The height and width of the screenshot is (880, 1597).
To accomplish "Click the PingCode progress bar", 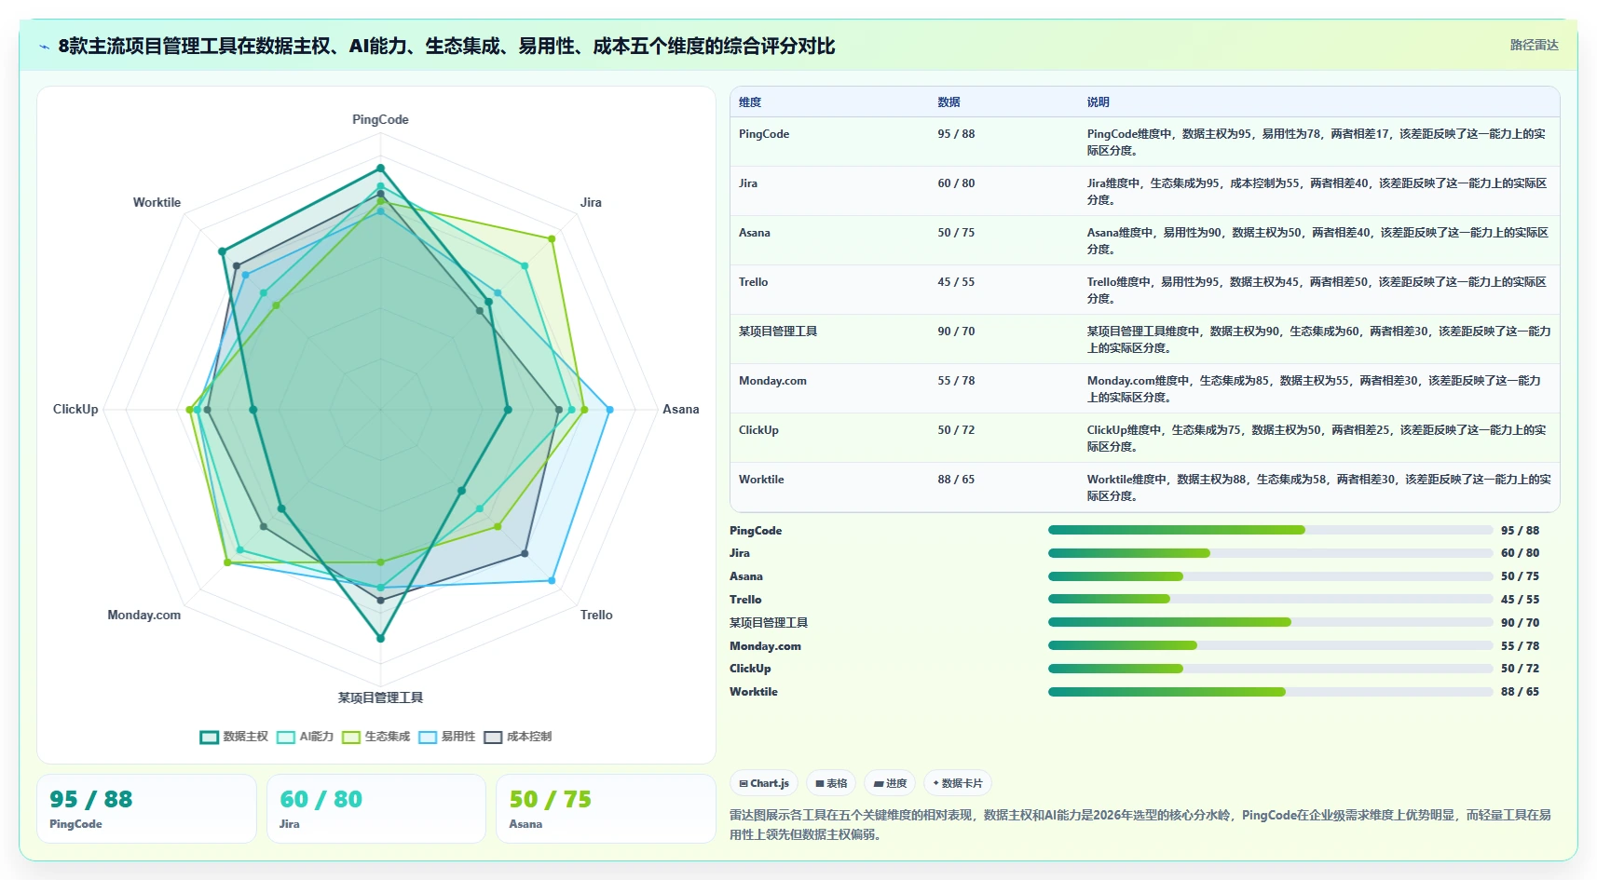I will tap(1270, 530).
